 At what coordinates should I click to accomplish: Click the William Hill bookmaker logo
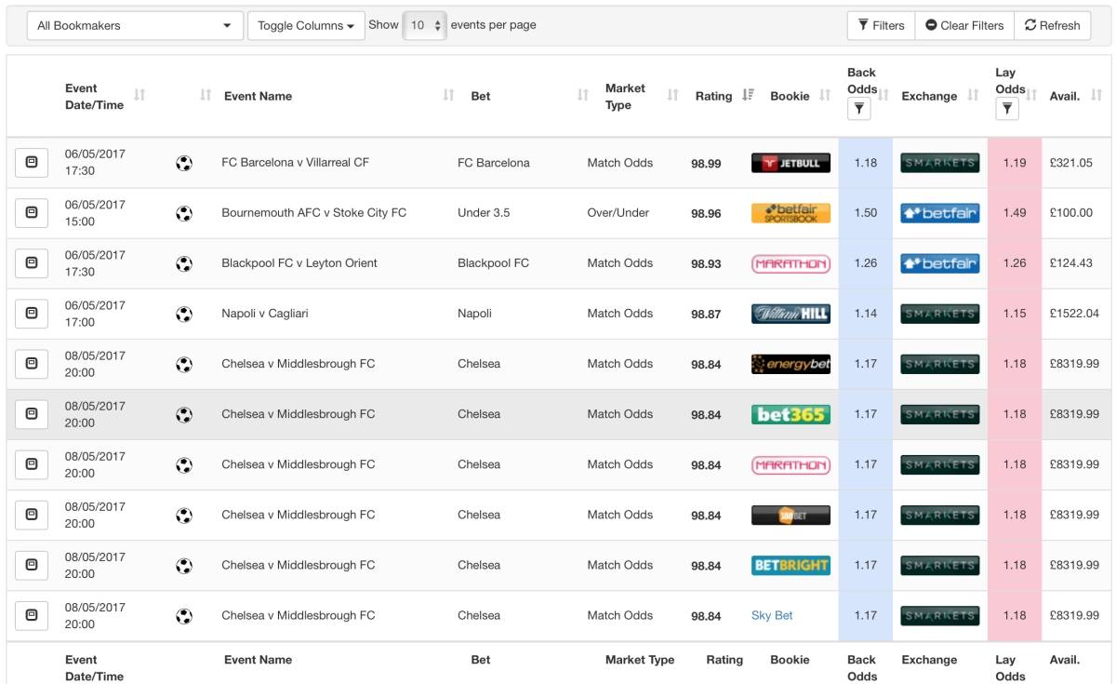click(x=790, y=314)
